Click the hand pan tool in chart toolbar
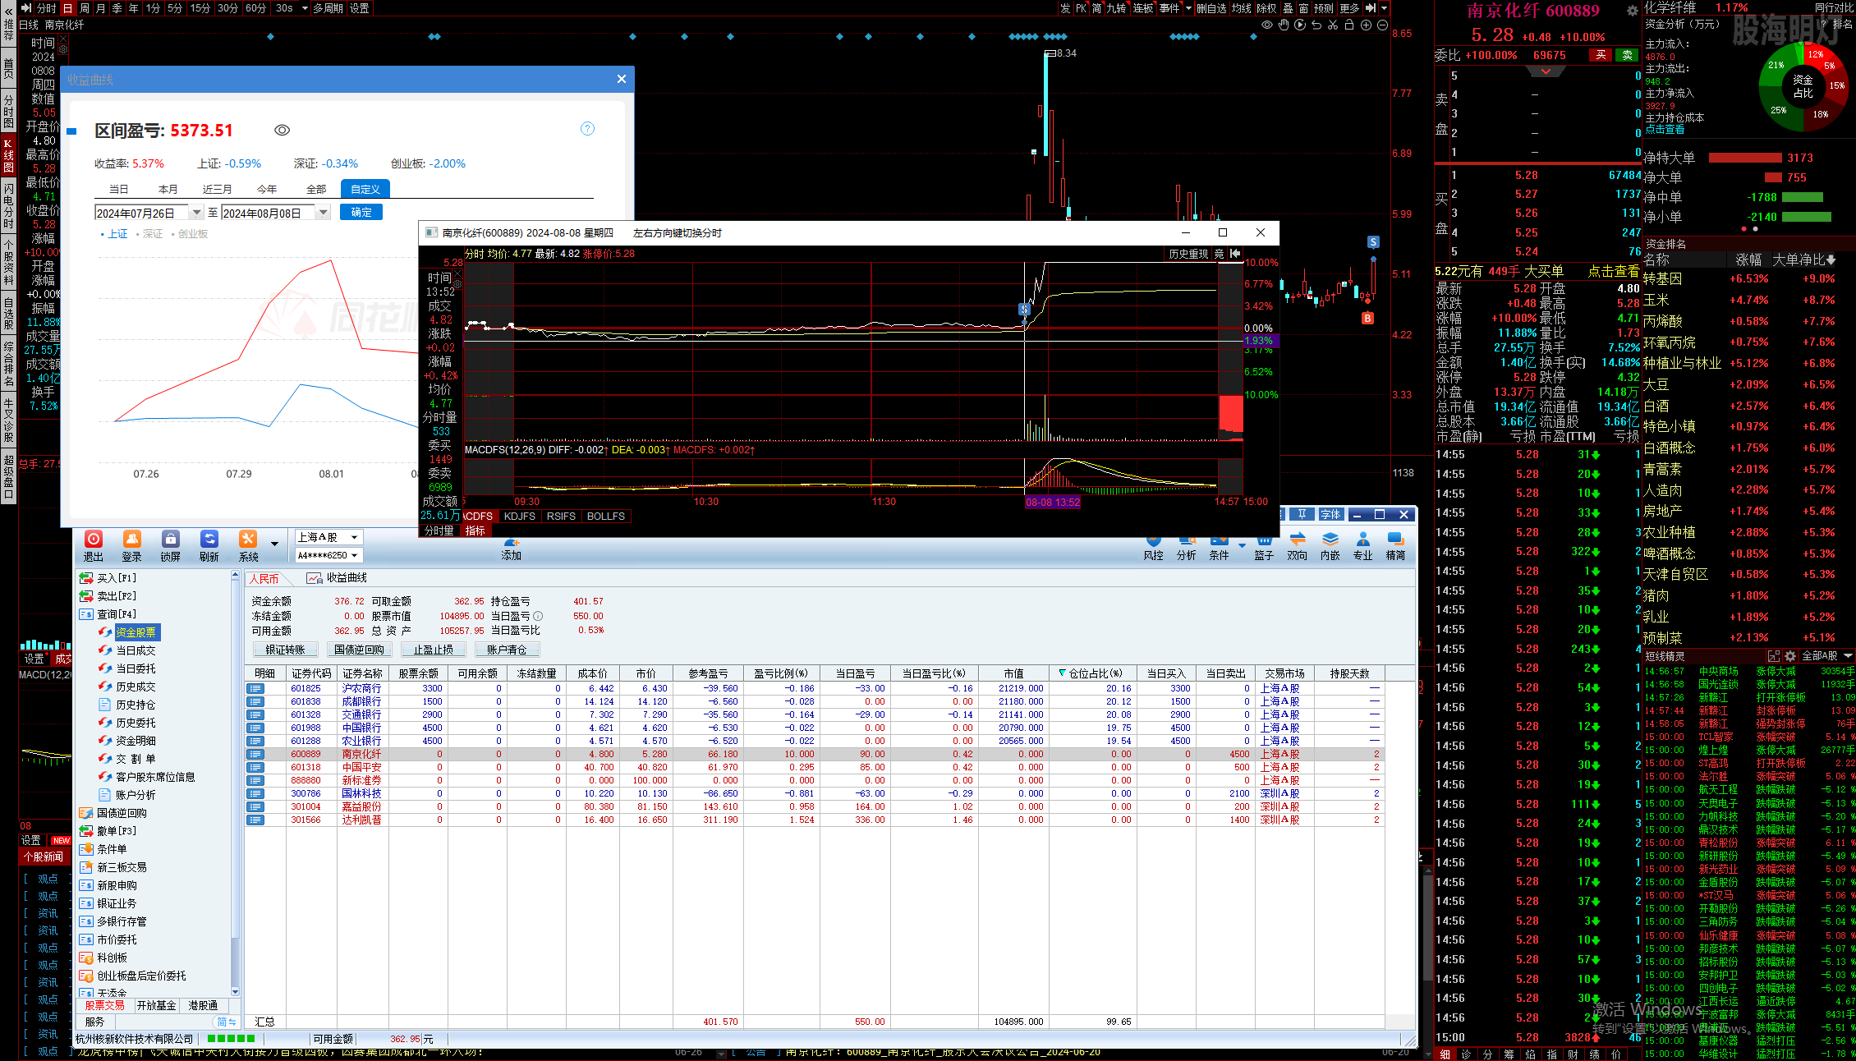Image resolution: width=1856 pixels, height=1061 pixels. click(x=1284, y=25)
